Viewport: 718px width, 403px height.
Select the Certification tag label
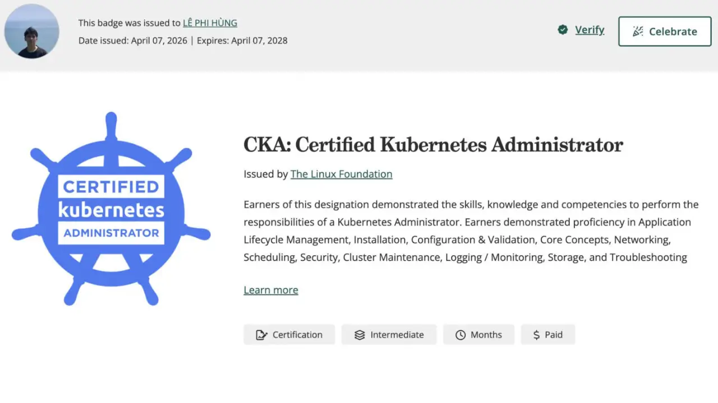pyautogui.click(x=297, y=335)
